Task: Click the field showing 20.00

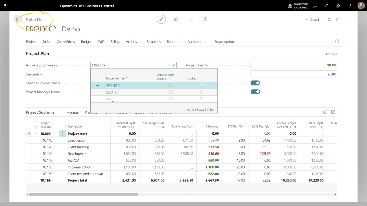Action: tap(294, 74)
